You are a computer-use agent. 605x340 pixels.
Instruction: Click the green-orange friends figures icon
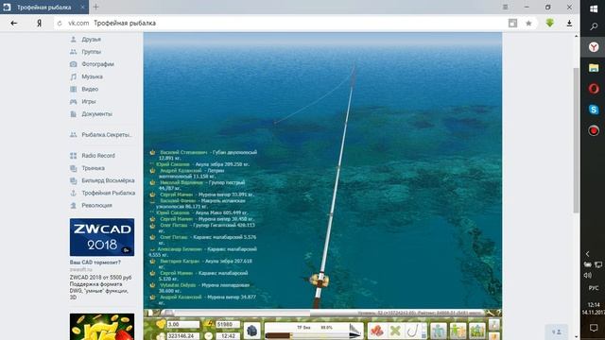pos(458,331)
